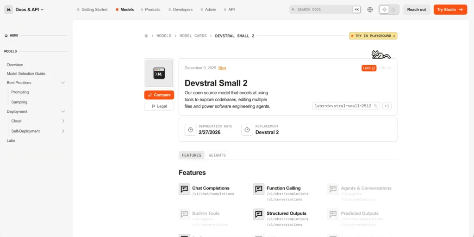
Task: Click the Function Calling heading
Action: (284, 188)
